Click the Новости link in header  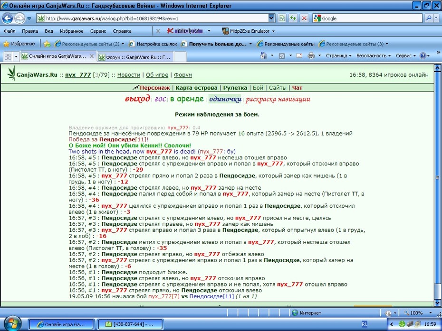pyautogui.click(x=128, y=75)
